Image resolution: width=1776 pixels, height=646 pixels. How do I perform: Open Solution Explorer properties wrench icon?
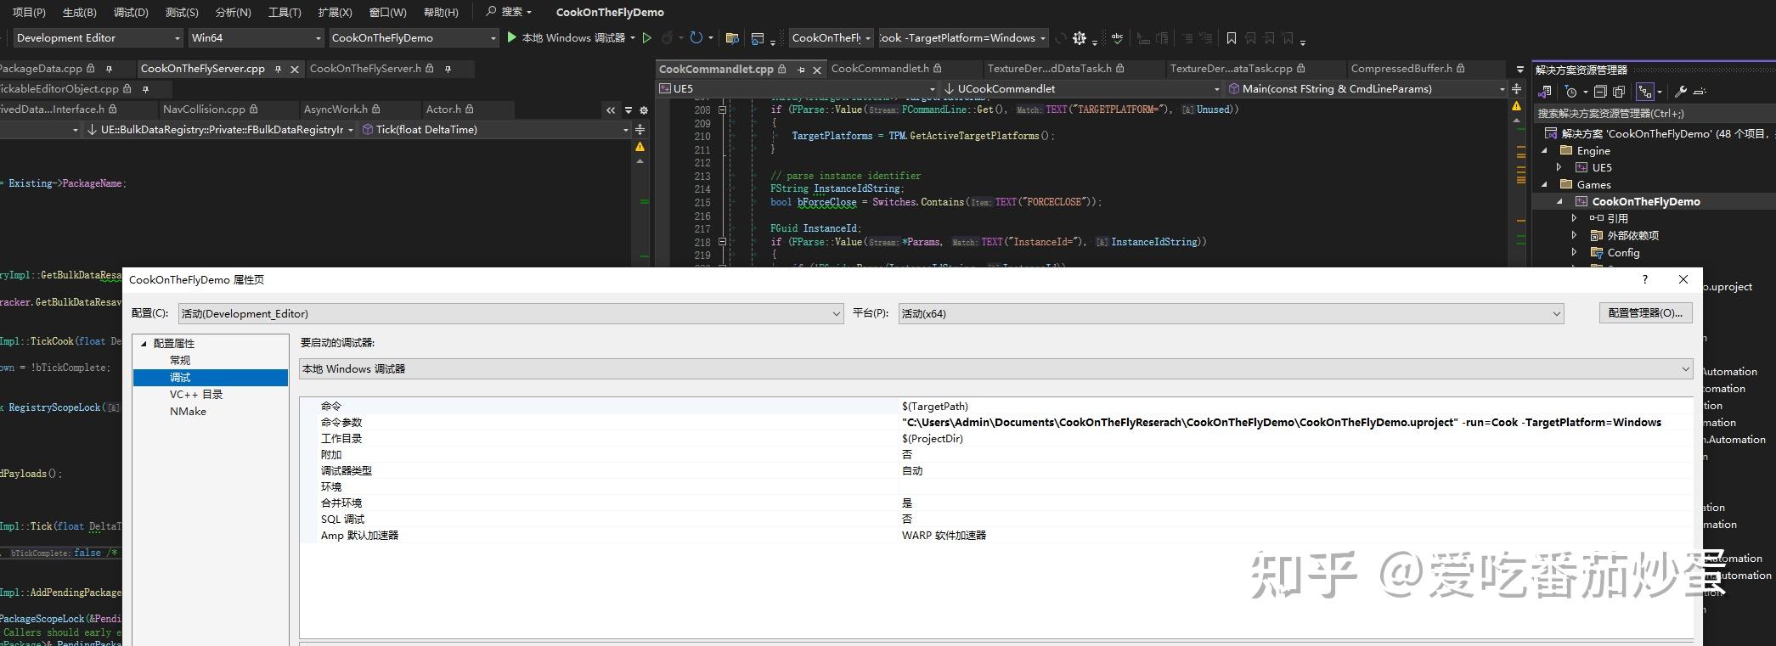click(1680, 92)
